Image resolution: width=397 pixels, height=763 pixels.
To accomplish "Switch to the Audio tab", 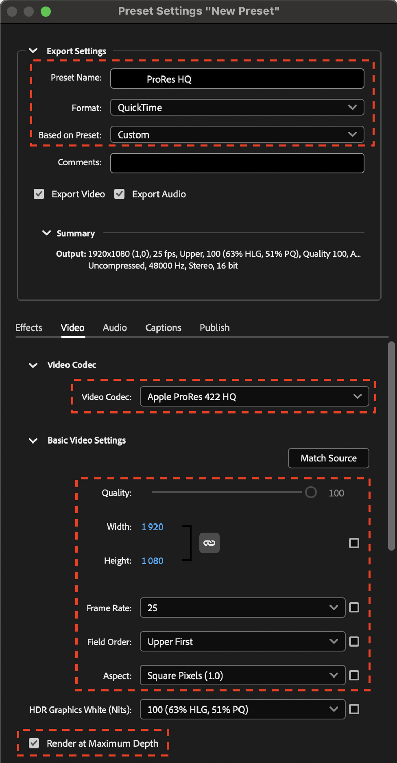I will (x=115, y=328).
